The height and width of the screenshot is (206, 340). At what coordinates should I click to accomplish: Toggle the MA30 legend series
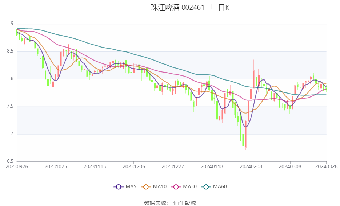(x=184, y=186)
